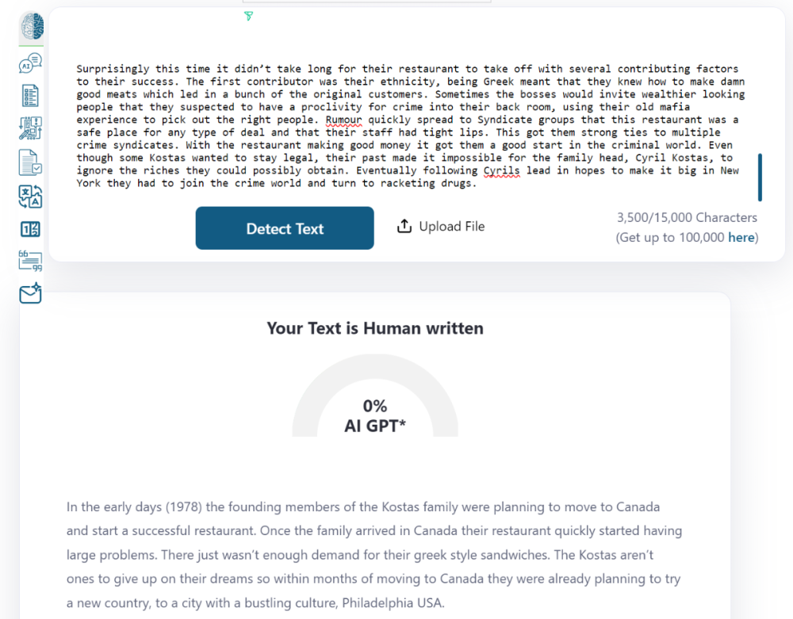The height and width of the screenshot is (619, 793).
Task: Open the grammar checker document icon
Action: tap(30, 162)
